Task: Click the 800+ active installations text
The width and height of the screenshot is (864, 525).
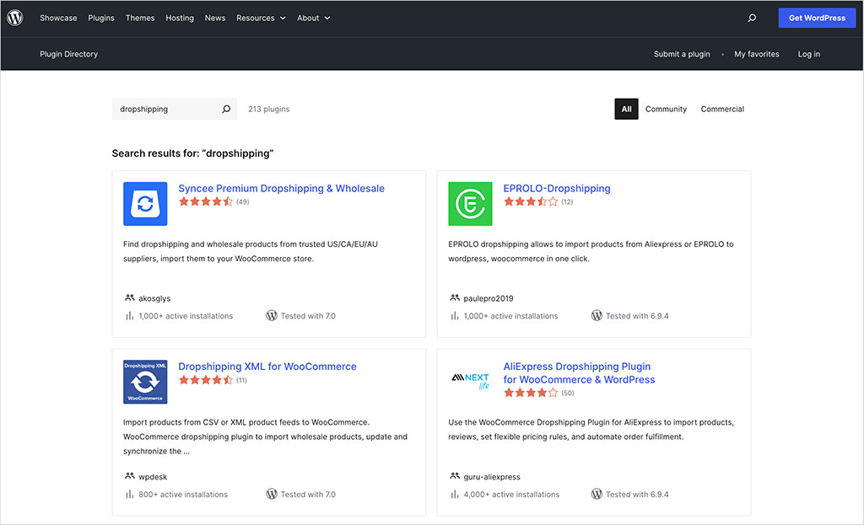Action: coord(183,494)
